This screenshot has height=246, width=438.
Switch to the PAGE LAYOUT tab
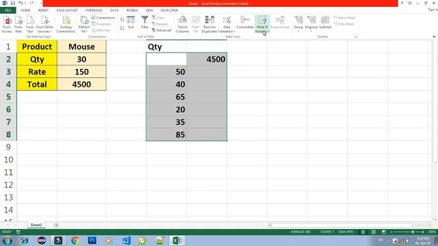coord(67,10)
